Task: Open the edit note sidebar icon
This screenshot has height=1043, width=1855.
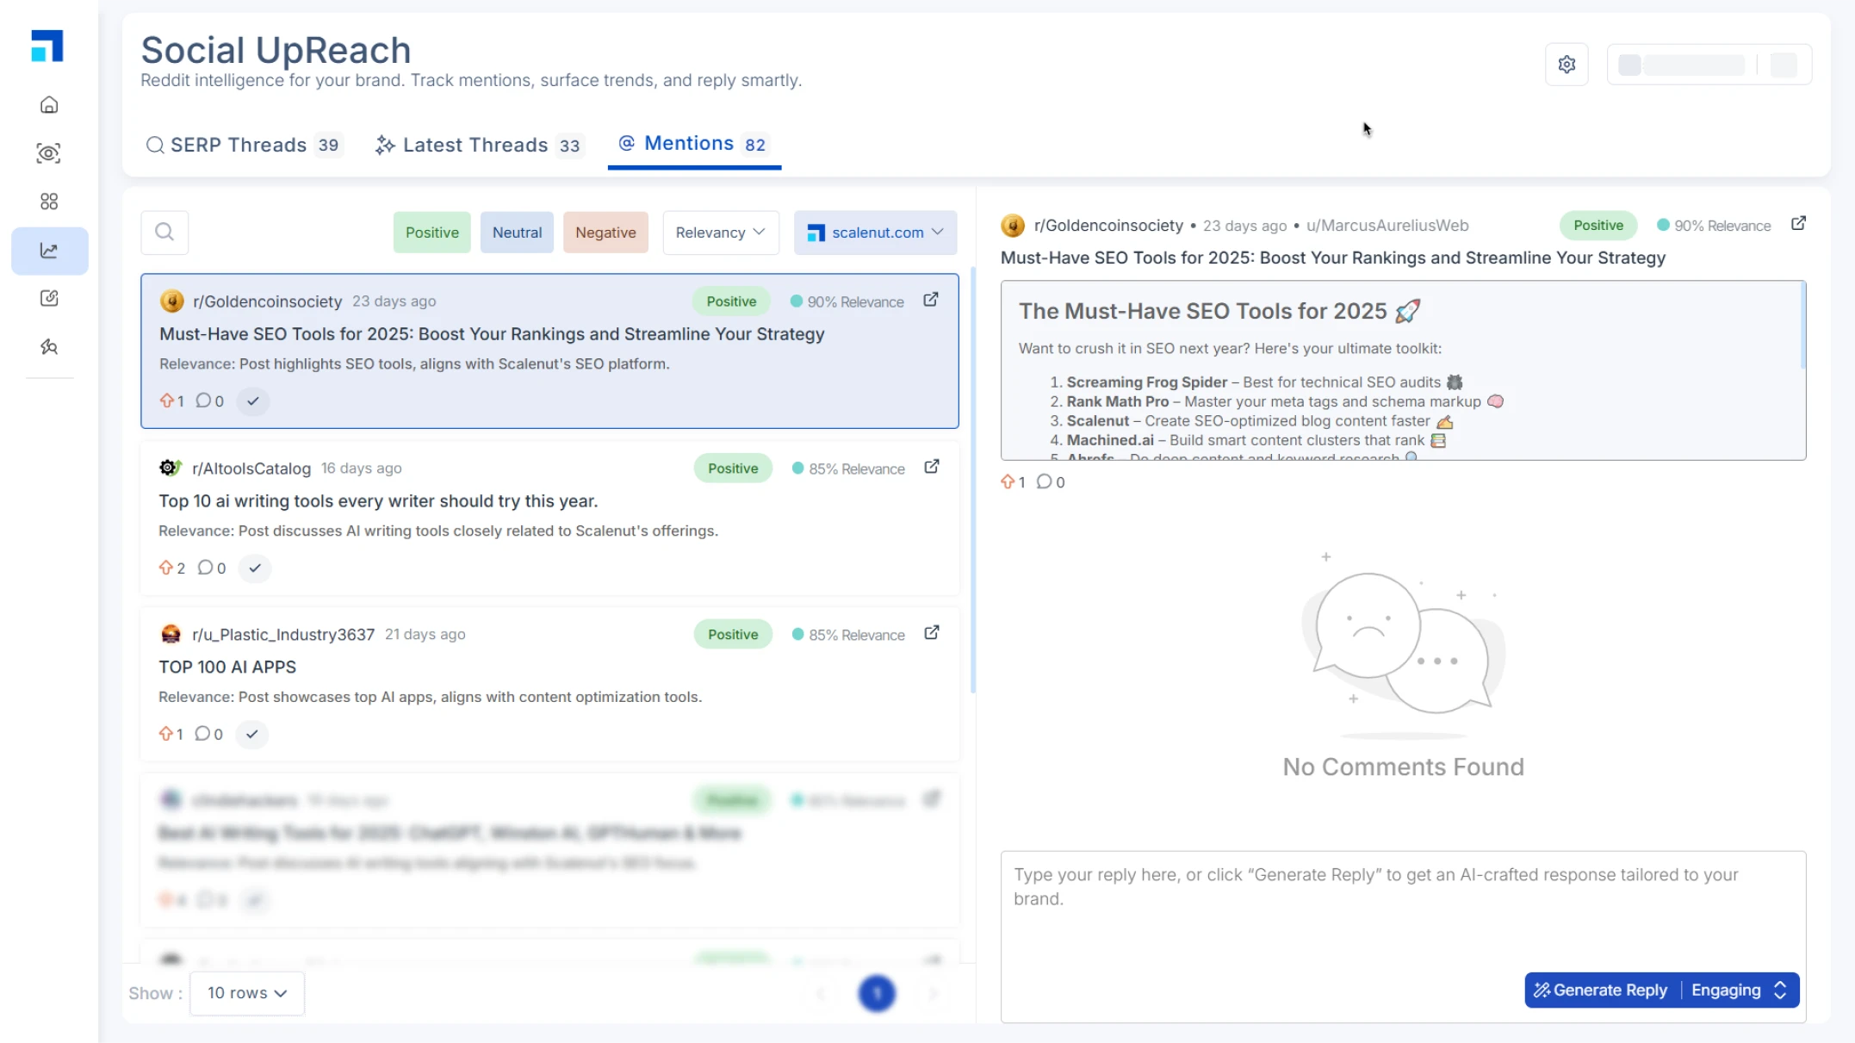Action: point(49,298)
